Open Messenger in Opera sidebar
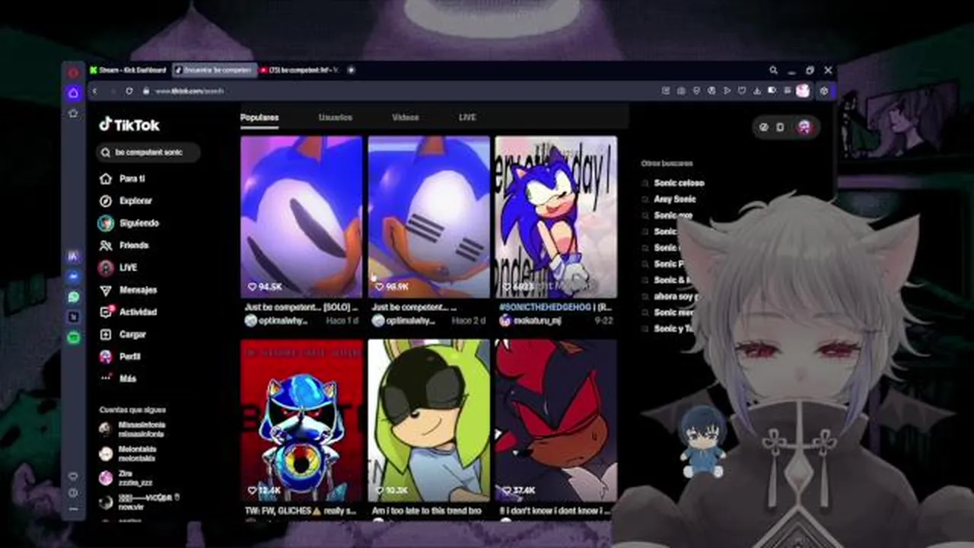The width and height of the screenshot is (974, 548). (x=73, y=277)
